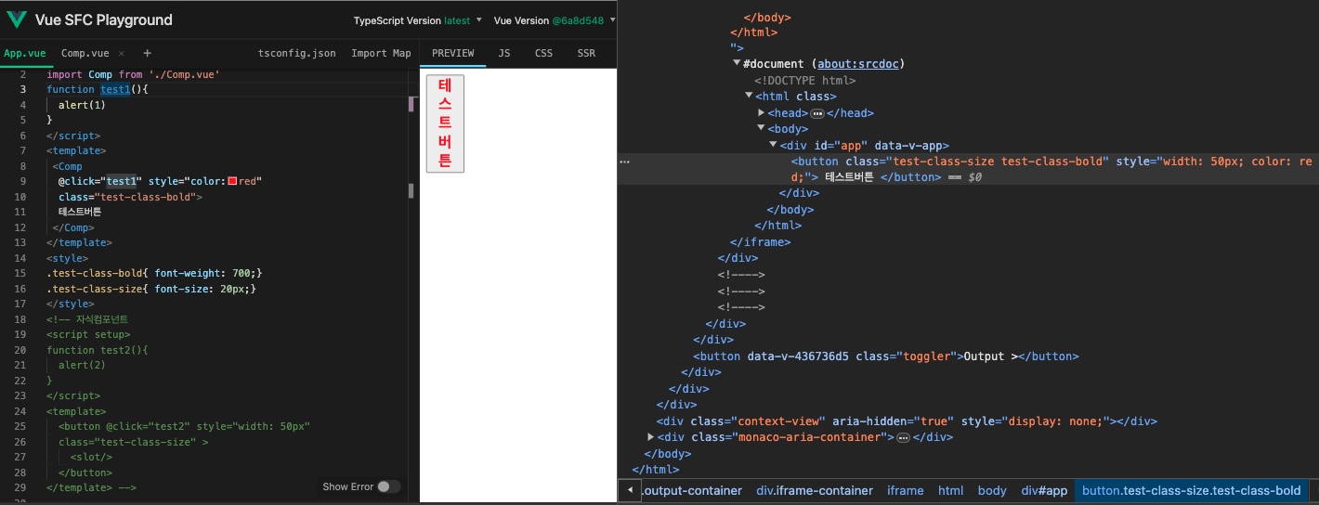The image size is (1319, 505).
Task: Add a new file with plus icon
Action: pyautogui.click(x=147, y=53)
